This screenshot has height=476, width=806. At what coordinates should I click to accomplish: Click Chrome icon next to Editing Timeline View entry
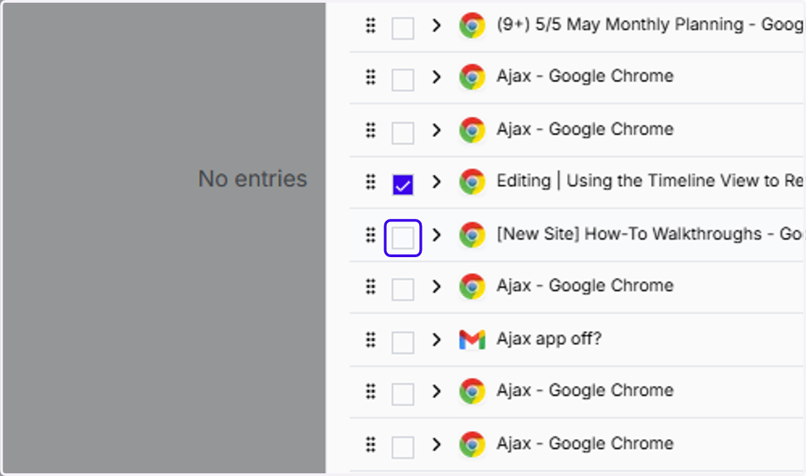click(x=472, y=181)
